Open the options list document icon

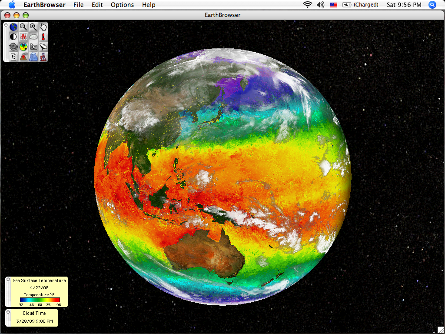coord(13,57)
